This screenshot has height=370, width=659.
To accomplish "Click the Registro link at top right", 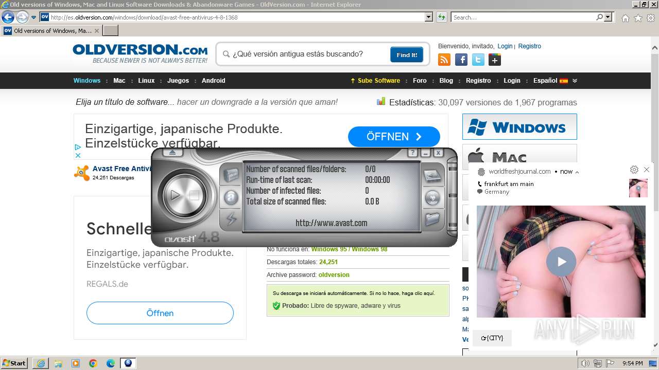I will click(529, 46).
